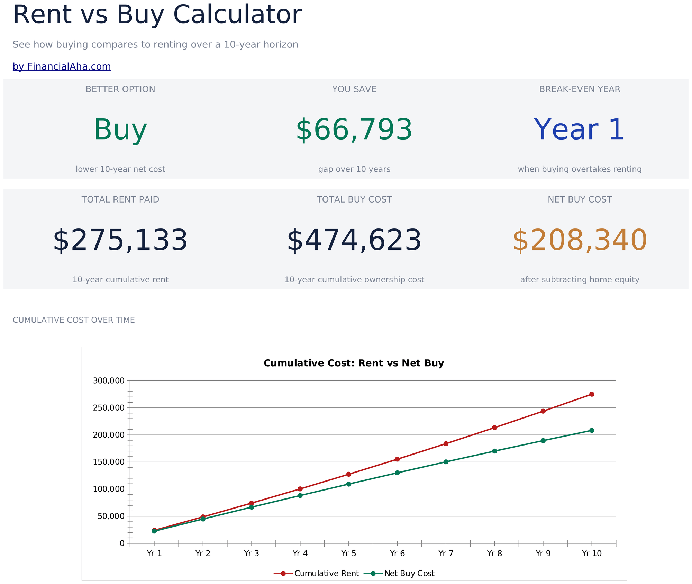692x584 pixels.
Task: Select the $275,133 total rent value
Action: click(x=120, y=240)
